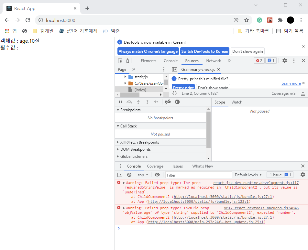Viewport: 308px width, 250px height.
Task: Toggle the device toolbar icon
Action: [129, 61]
